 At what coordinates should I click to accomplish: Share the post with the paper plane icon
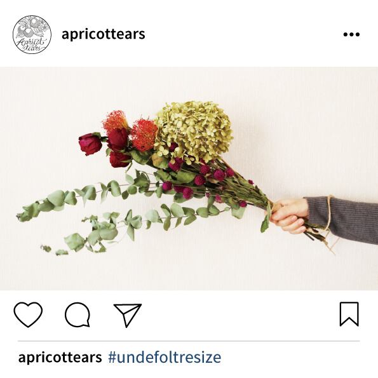tap(128, 315)
